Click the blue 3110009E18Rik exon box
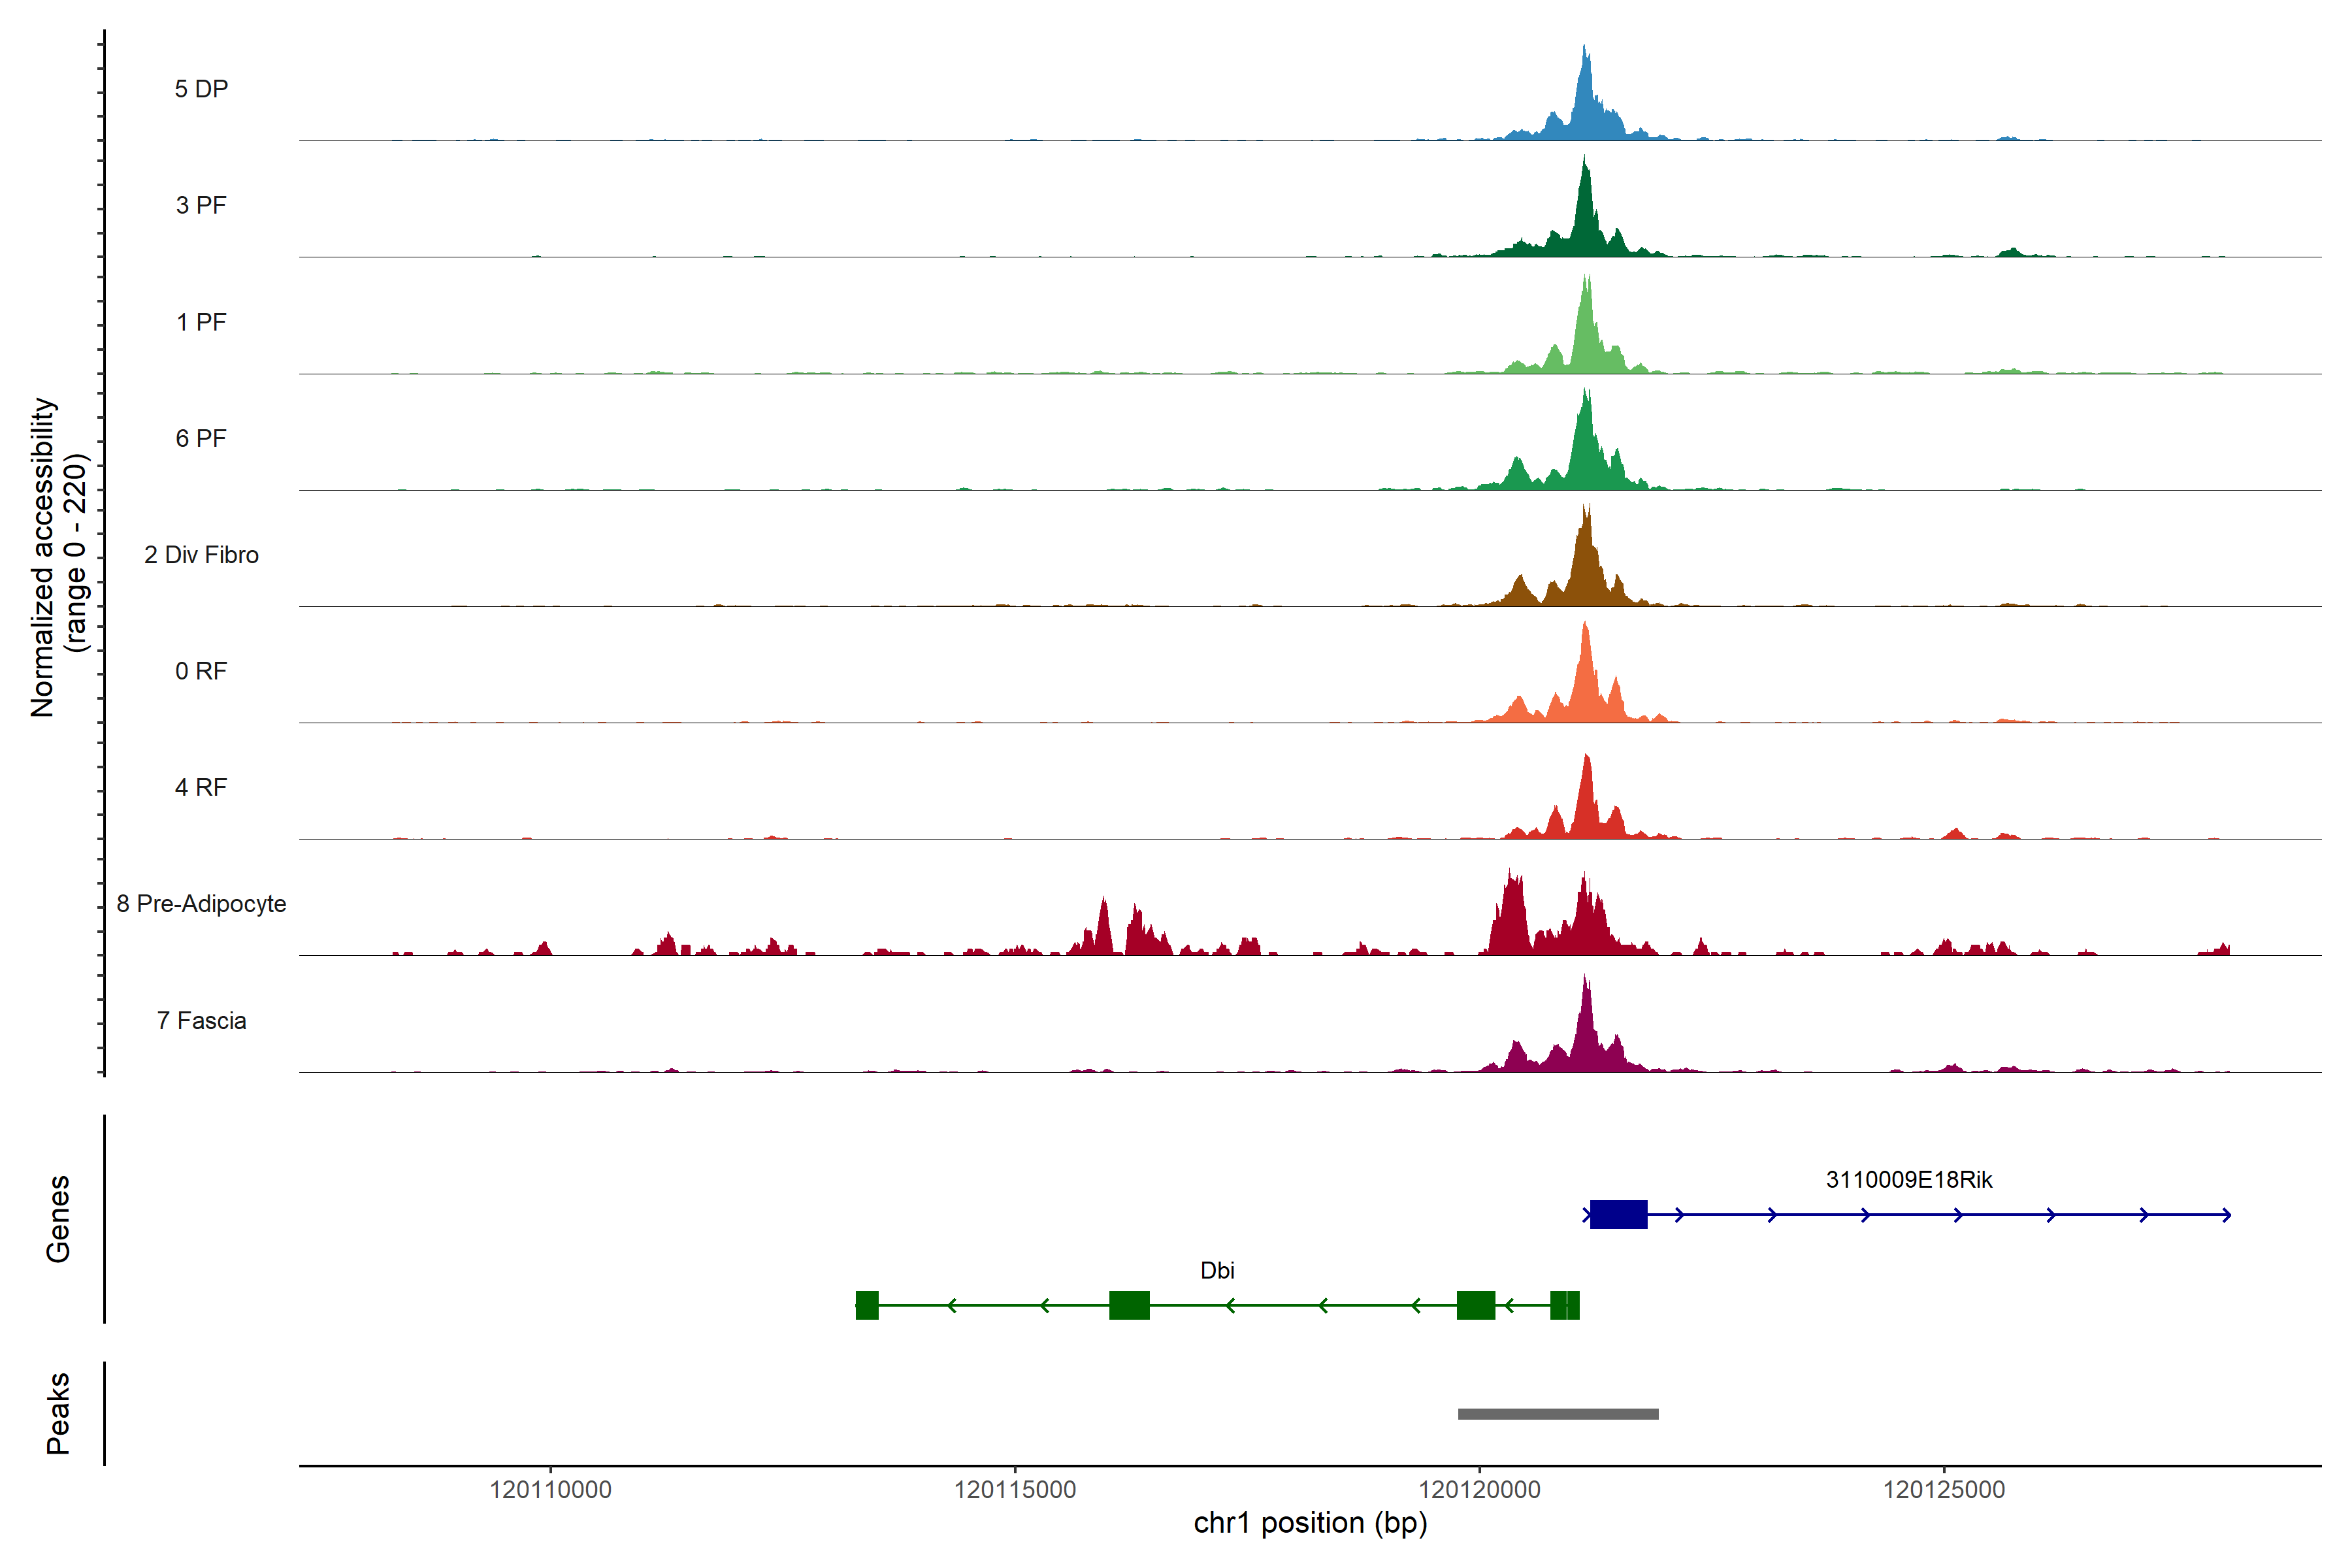The width and height of the screenshot is (2352, 1568). click(1618, 1214)
